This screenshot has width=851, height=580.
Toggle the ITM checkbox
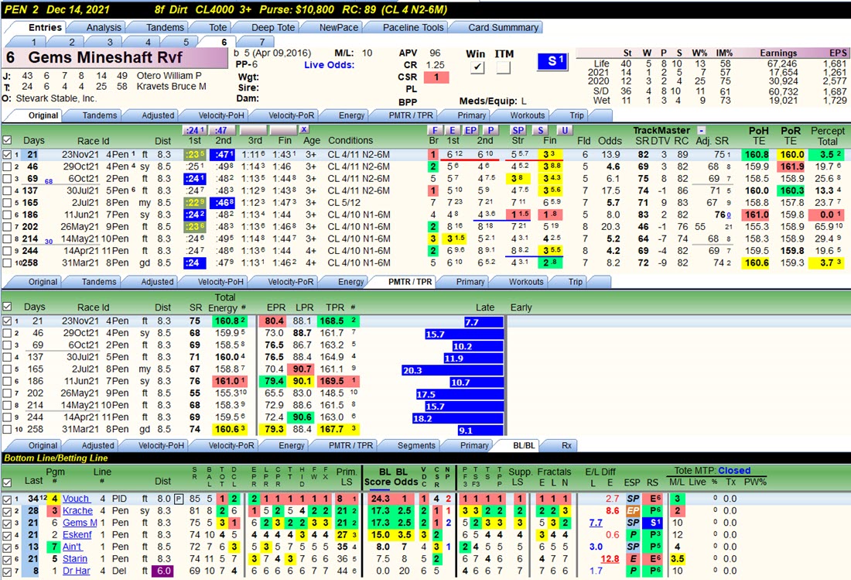(x=503, y=67)
